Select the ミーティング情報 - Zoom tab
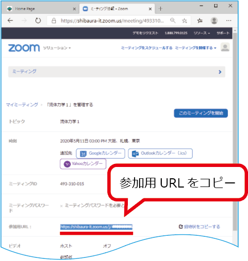248x261 pixels. [117, 9]
